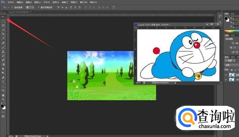This screenshot has width=239, height=137.
Task: Click the lock image pixels brush icon
Action: [235, 70]
